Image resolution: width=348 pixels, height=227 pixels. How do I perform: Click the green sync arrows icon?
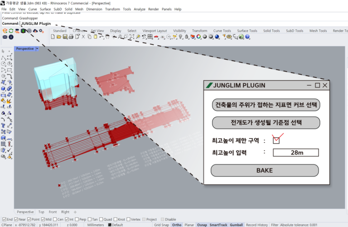pyautogui.click(x=11, y=31)
